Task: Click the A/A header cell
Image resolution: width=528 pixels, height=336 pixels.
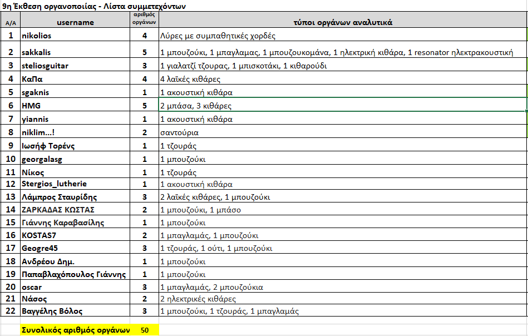Action: coord(11,23)
